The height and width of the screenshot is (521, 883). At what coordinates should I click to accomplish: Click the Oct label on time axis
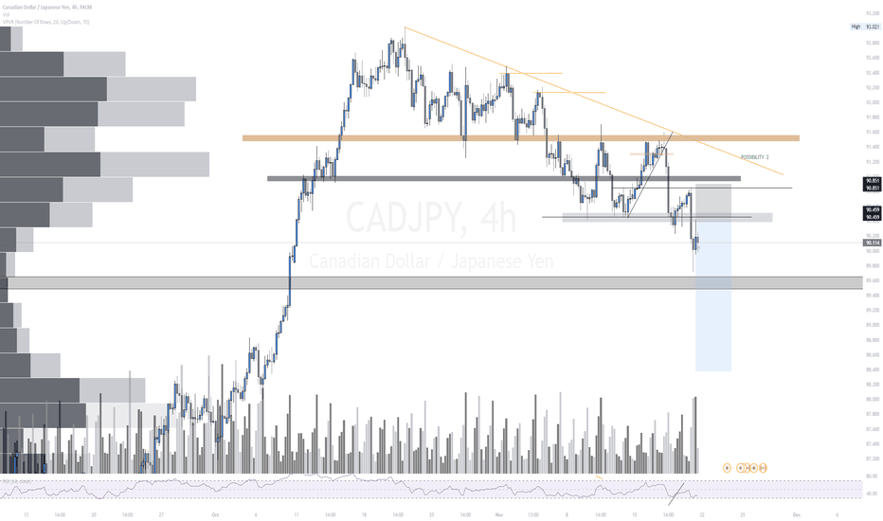click(x=214, y=514)
